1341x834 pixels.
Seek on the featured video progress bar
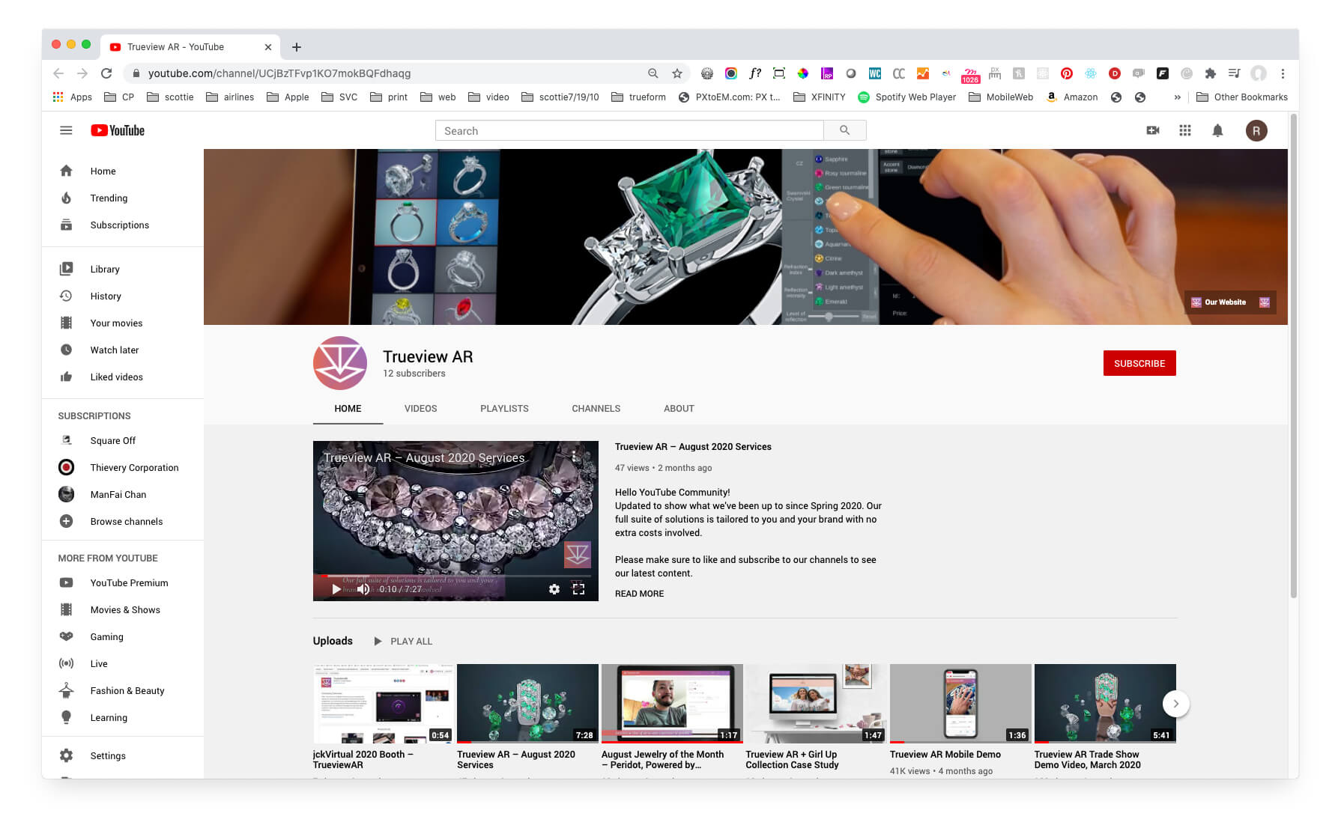[455, 576]
